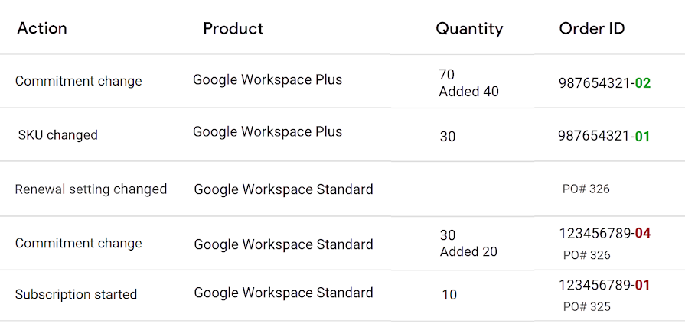Open order ID 987654321-01
685x330 pixels.
(604, 136)
